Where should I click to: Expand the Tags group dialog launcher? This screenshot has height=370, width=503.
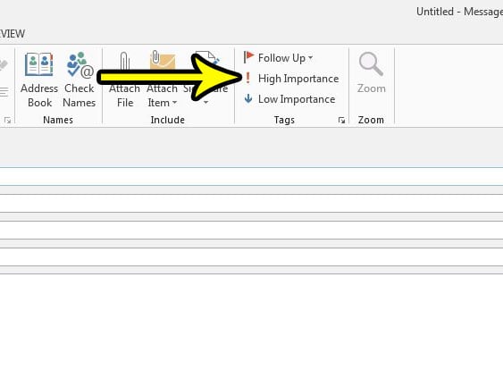[341, 121]
